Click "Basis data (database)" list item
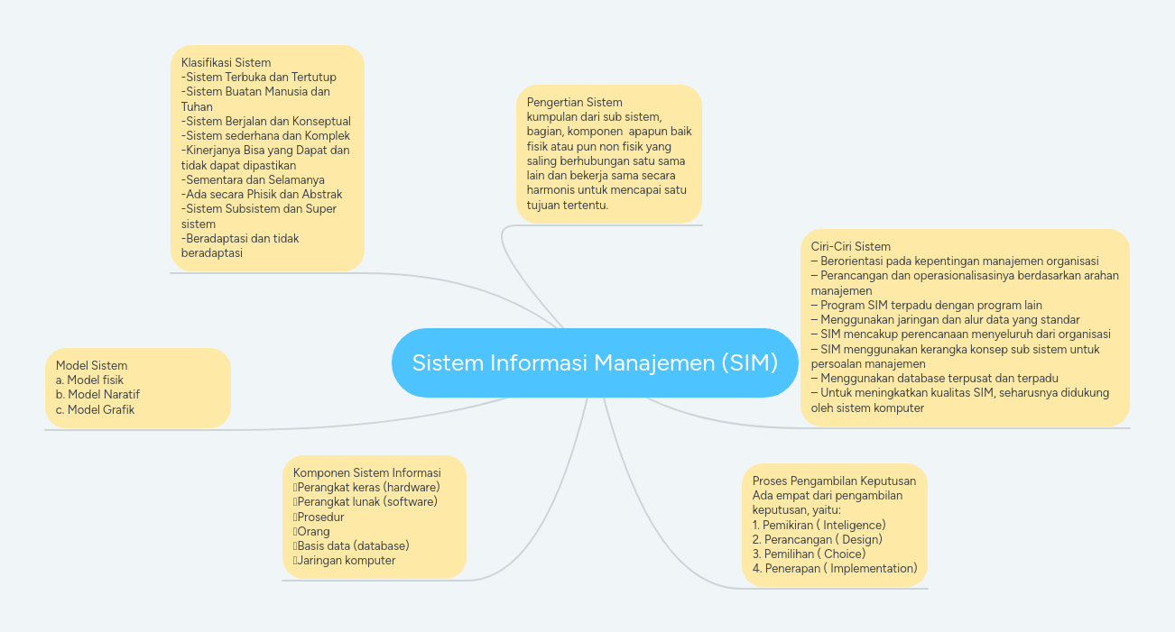1175x632 pixels. pos(352,545)
